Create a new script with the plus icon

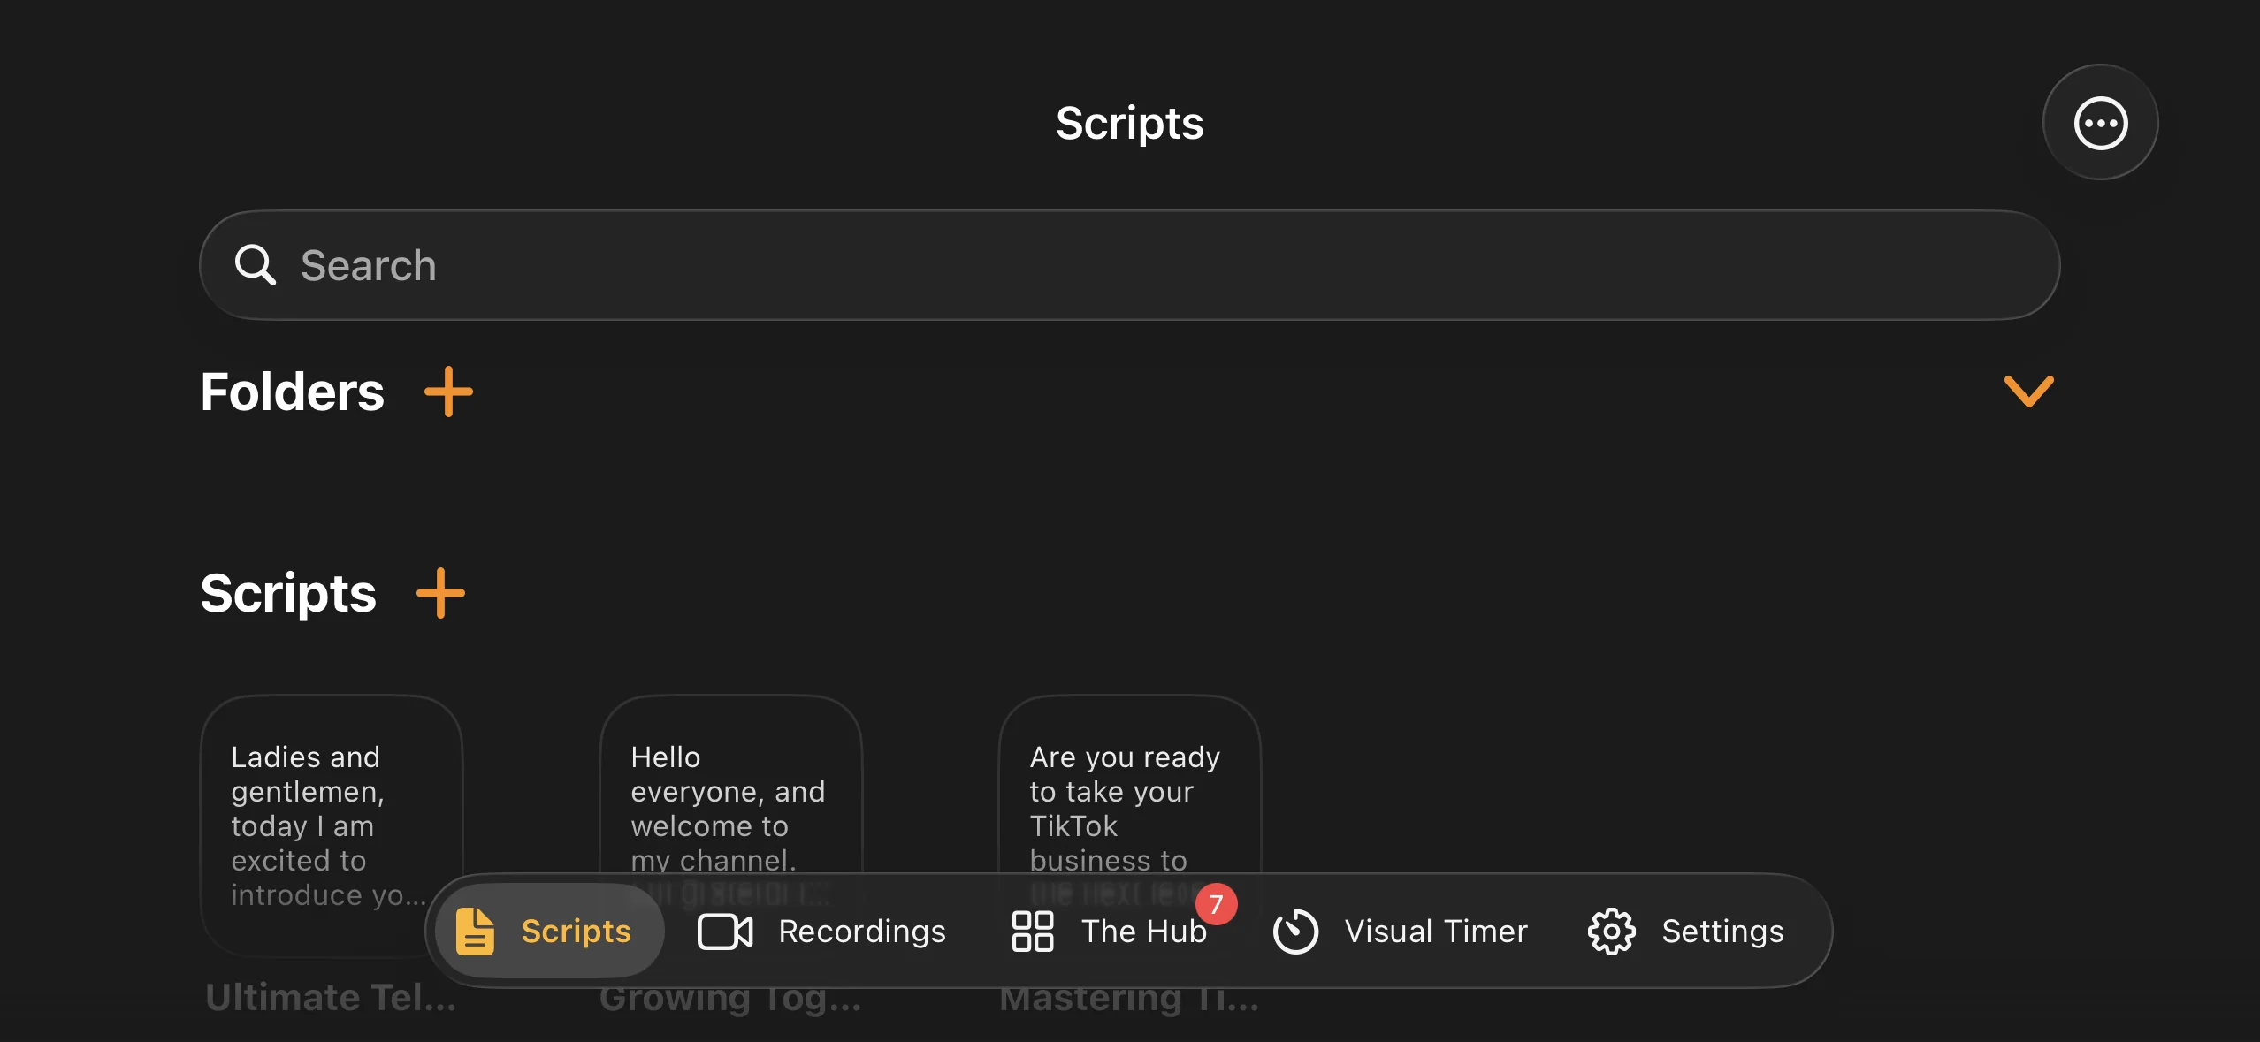[x=440, y=592]
